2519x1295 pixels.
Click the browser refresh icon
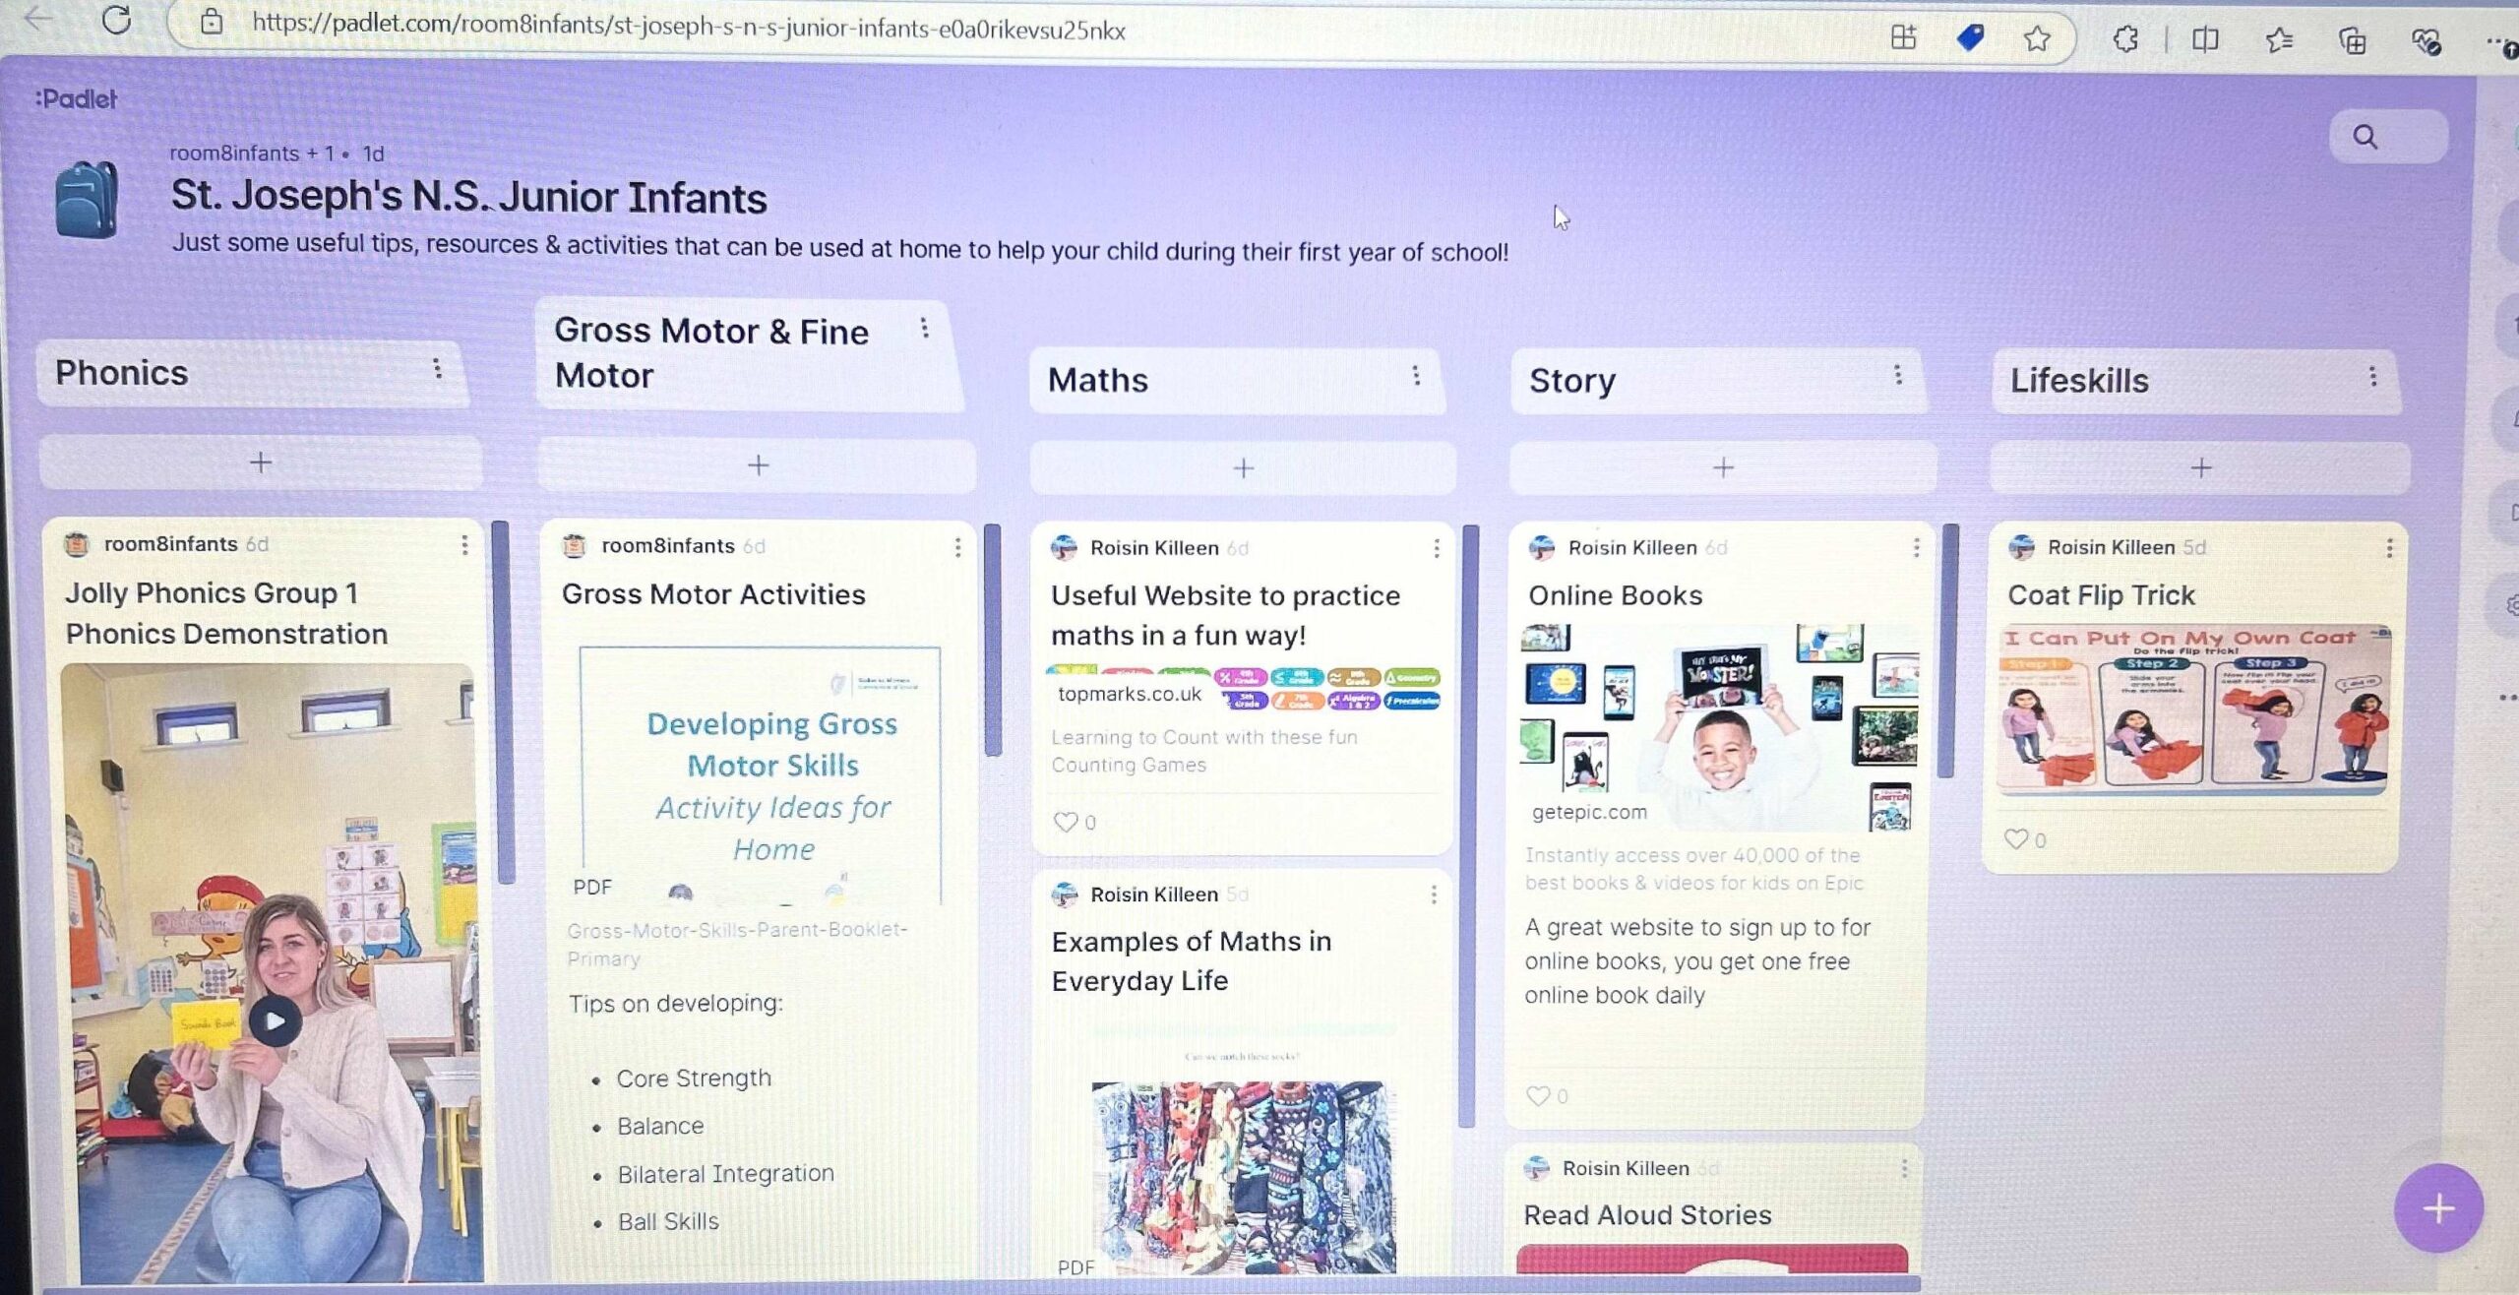pyautogui.click(x=116, y=20)
